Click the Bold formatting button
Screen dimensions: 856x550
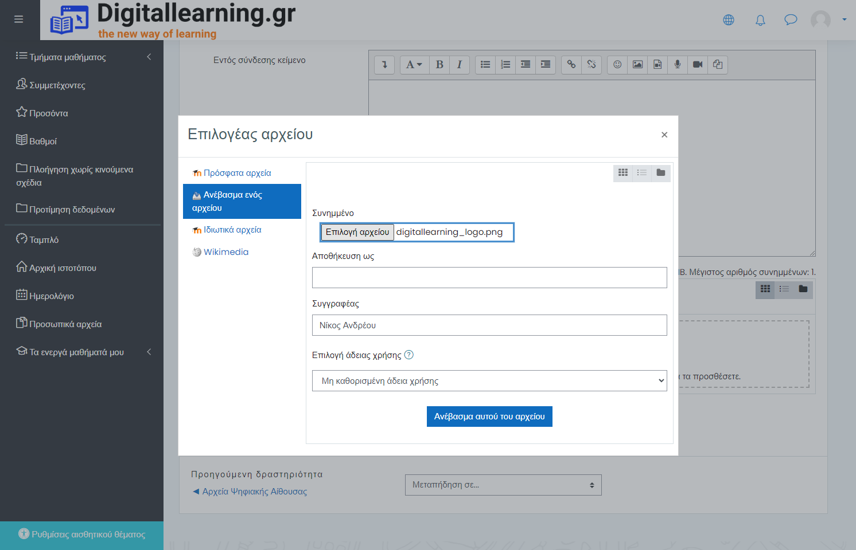click(439, 65)
